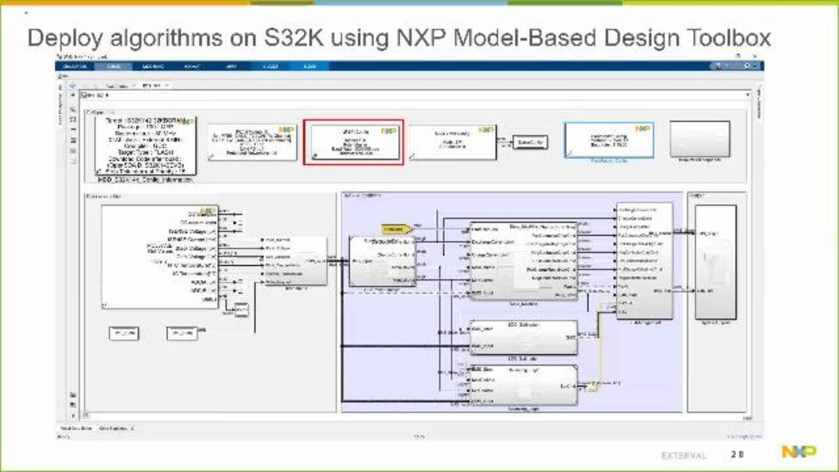Click the gray block at top-right of canvas
The image size is (839, 472).
point(699,138)
